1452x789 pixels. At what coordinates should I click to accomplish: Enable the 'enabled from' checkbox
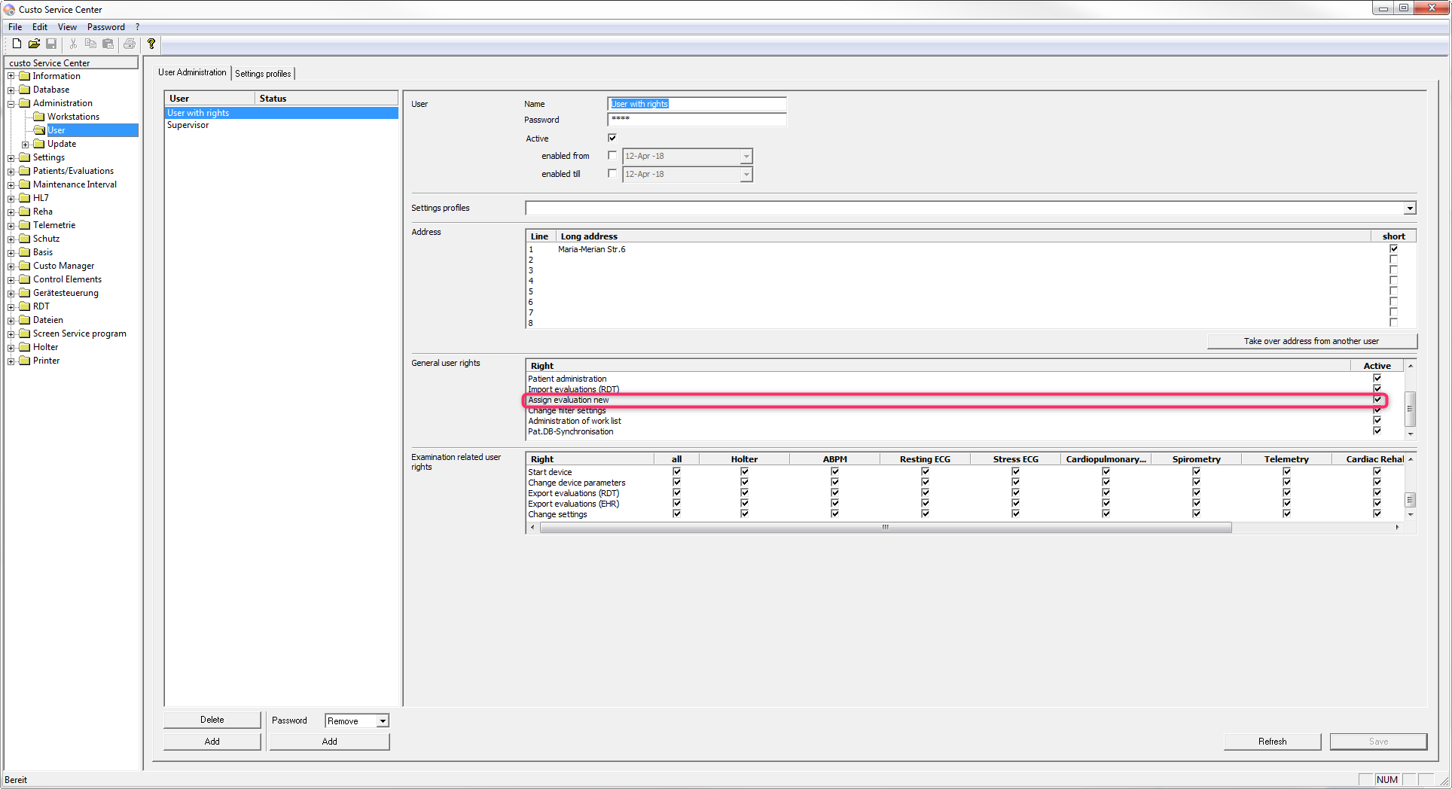[x=612, y=156]
